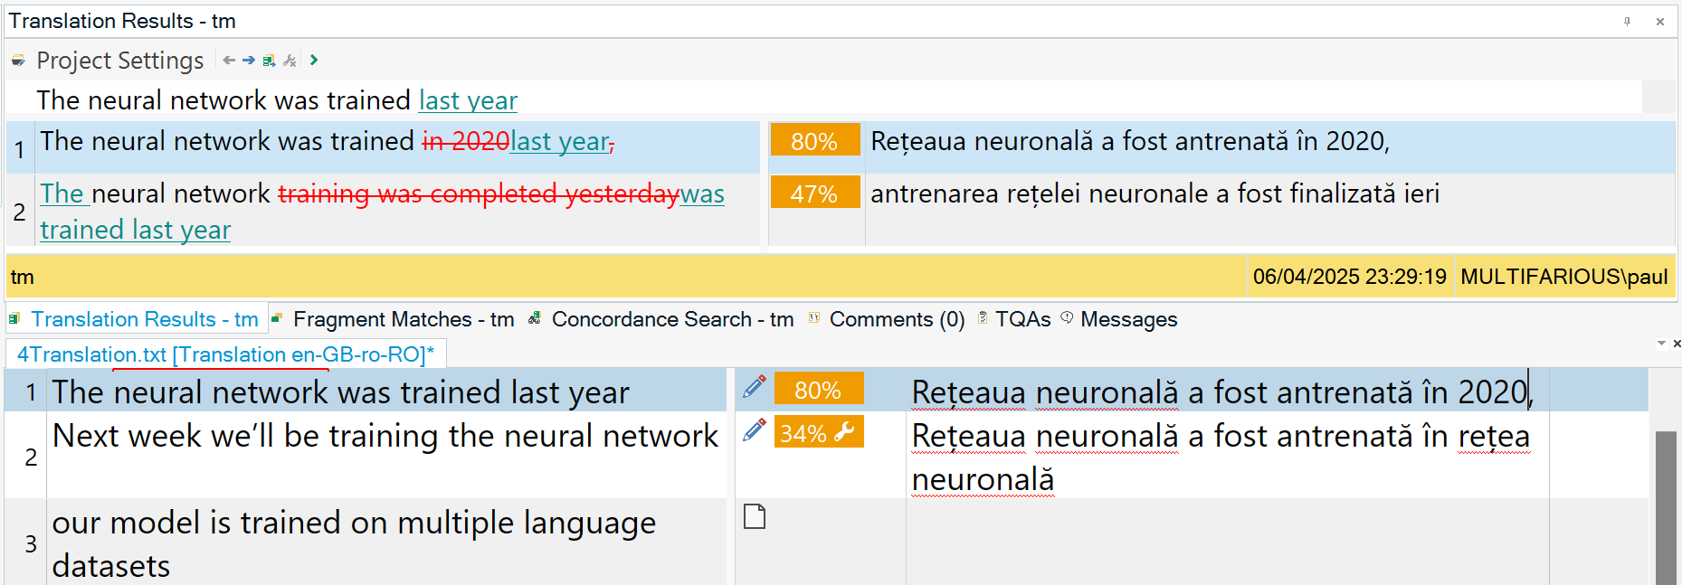
Task: Open the TQAs tab
Action: [x=1022, y=318]
